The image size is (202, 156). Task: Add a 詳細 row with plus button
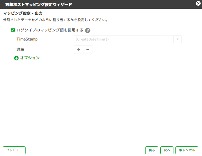pyautogui.click(x=79, y=50)
